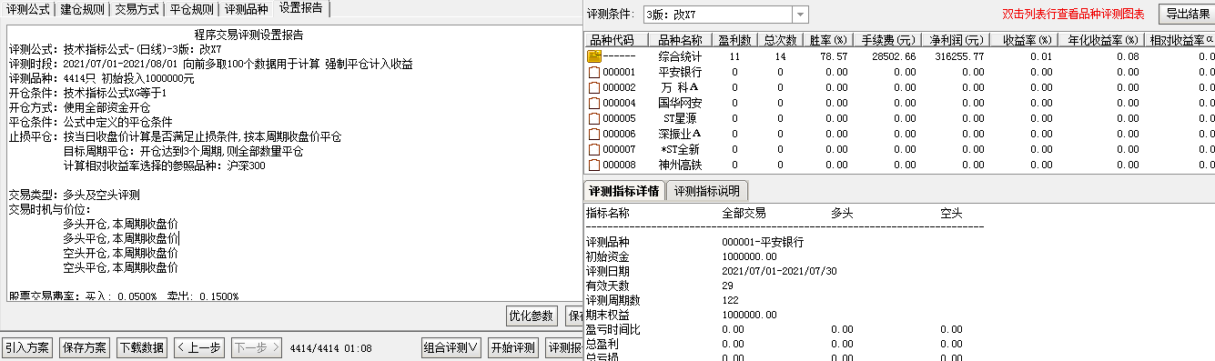Select the 评测品种 tab
1215x361 pixels.
pos(247,9)
